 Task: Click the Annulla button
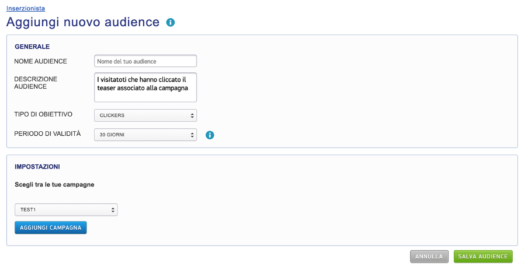coord(429,257)
